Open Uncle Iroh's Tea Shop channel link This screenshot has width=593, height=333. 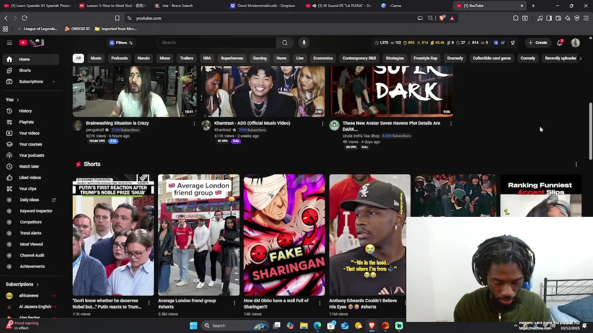point(361,136)
